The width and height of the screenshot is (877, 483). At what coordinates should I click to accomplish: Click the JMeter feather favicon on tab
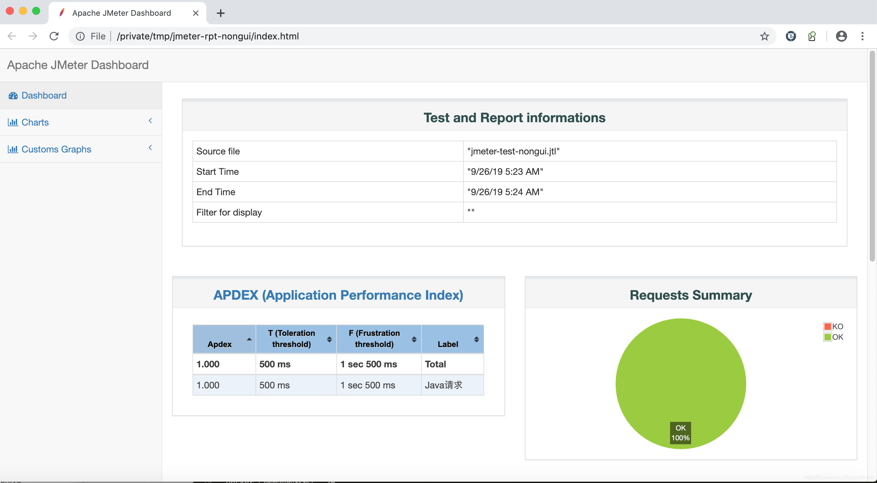coord(62,13)
